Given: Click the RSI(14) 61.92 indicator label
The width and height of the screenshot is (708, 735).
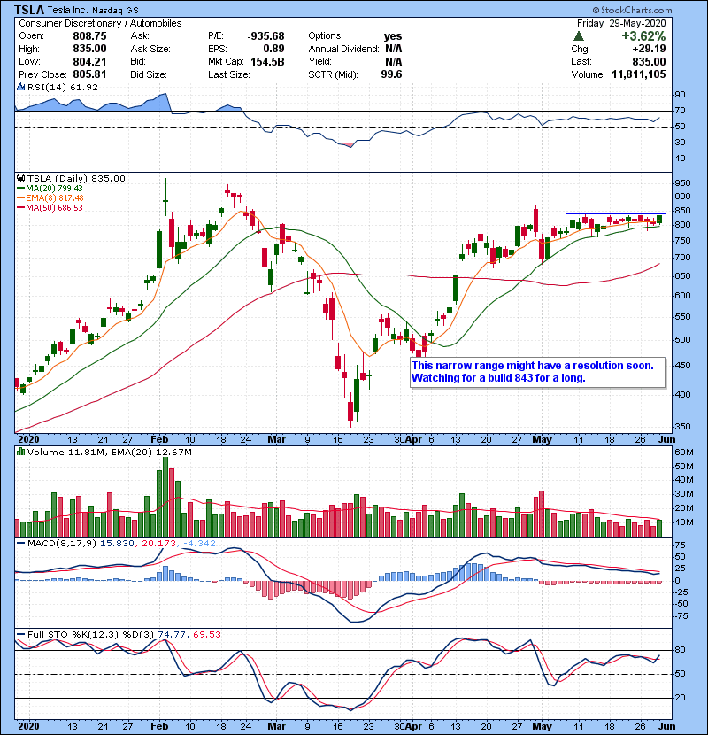Looking at the screenshot, I should pos(63,87).
